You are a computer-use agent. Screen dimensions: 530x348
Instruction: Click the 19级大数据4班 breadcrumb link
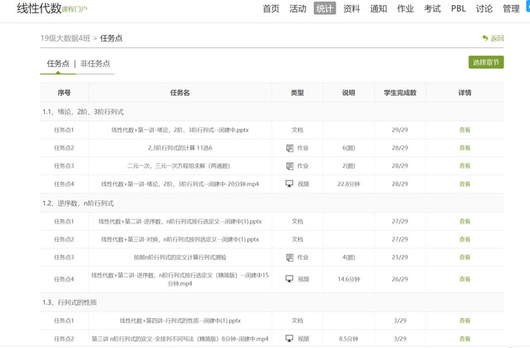(x=66, y=38)
